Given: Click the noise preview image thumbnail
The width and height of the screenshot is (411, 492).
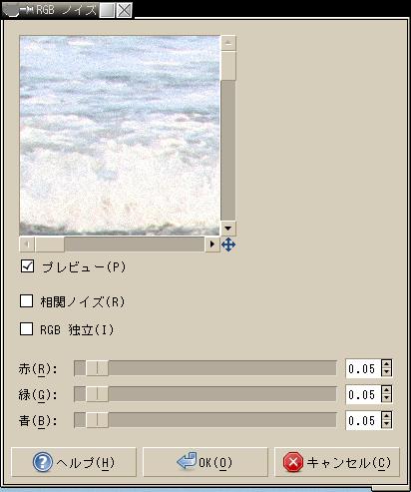Looking at the screenshot, I should click(x=120, y=136).
